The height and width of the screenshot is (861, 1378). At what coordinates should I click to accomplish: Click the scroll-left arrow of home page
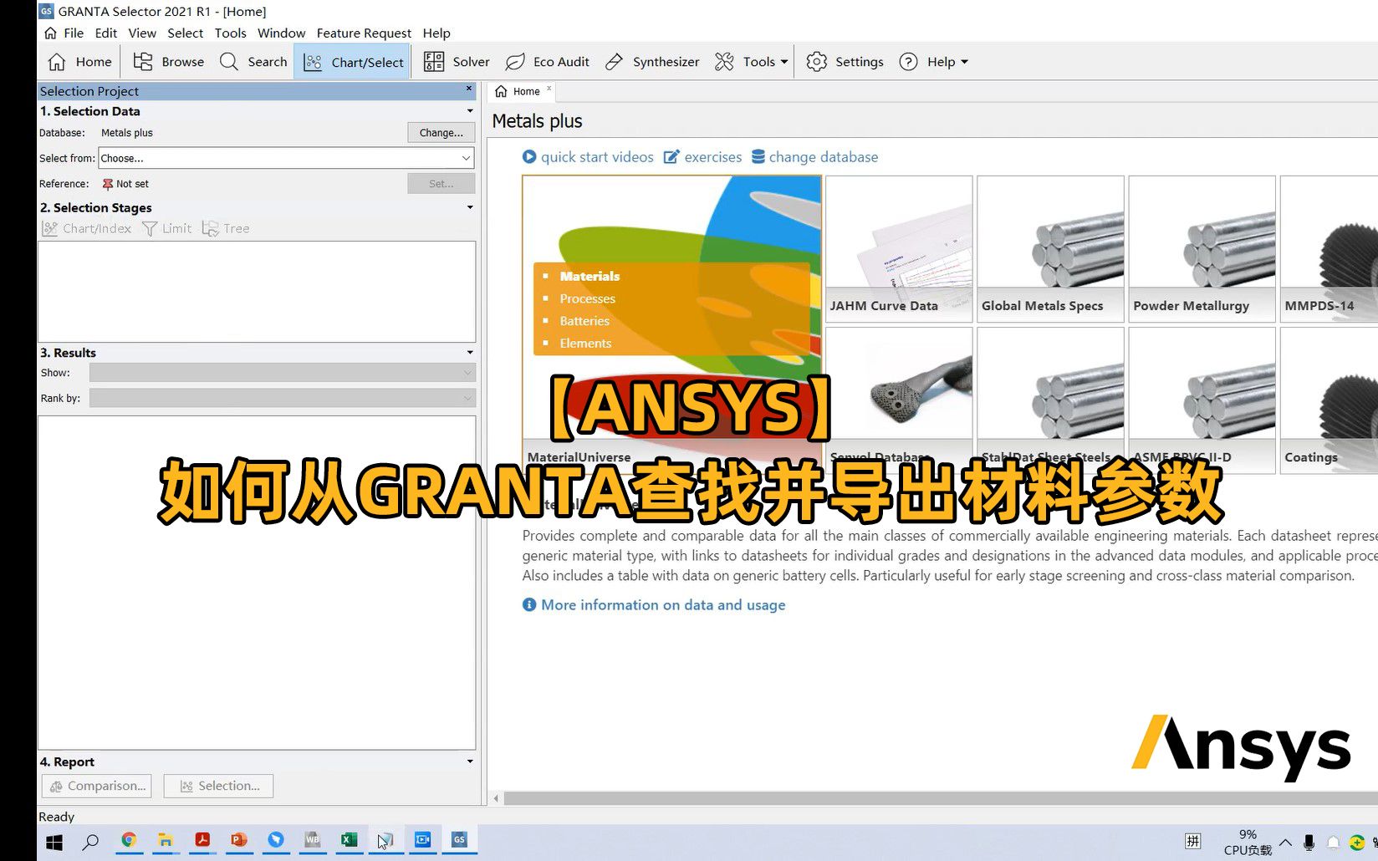tap(496, 798)
